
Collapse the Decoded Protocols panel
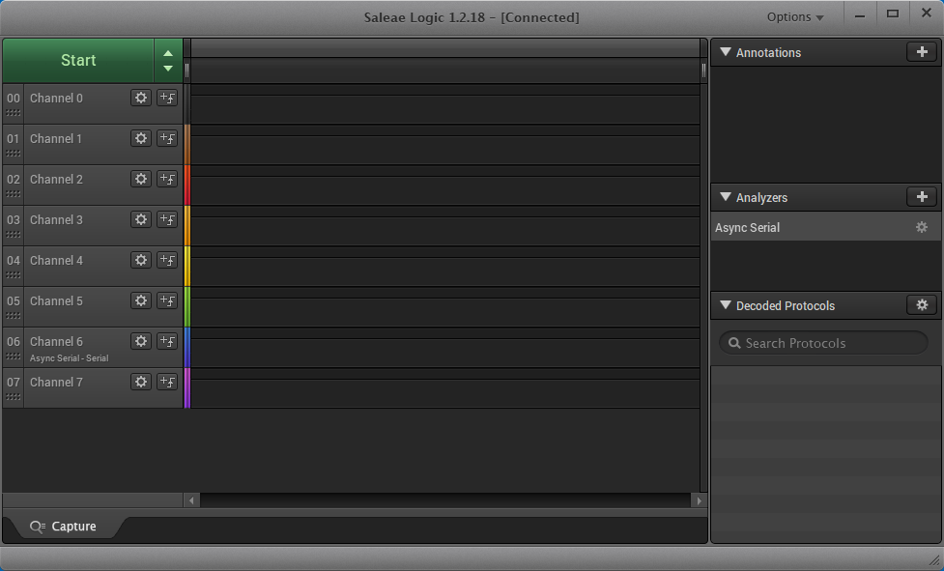[726, 305]
